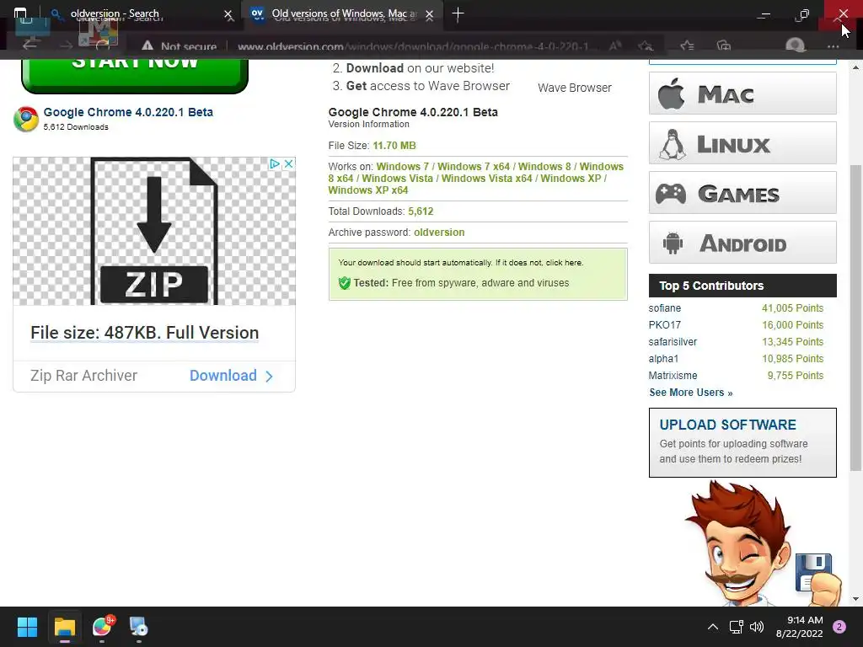Select Old versions of Windows tab
Screen dimensions: 863x647
[x=344, y=14]
